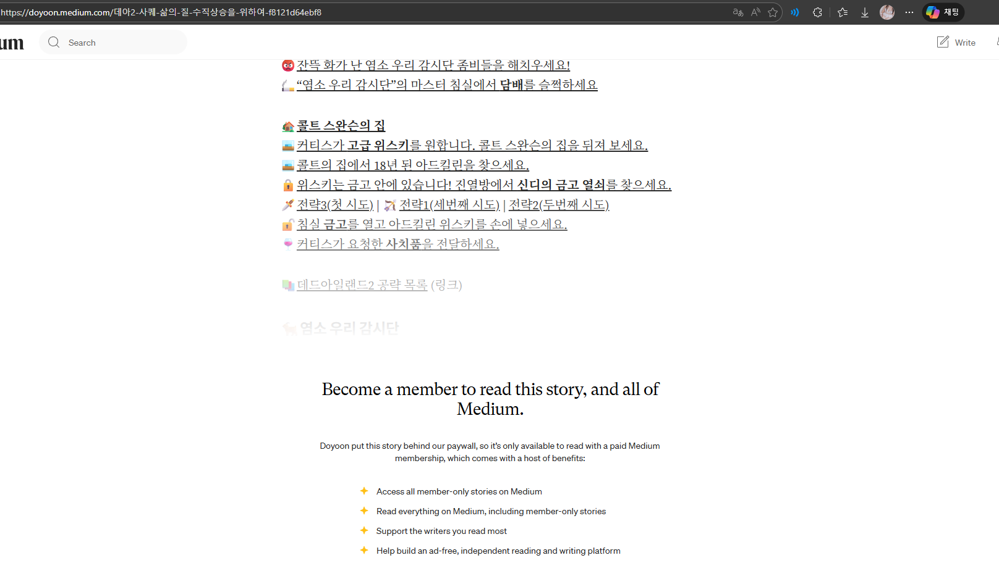Viewport: 999px width, 571px height.
Task: Click the Medium logo at top left
Action: [x=11, y=43]
